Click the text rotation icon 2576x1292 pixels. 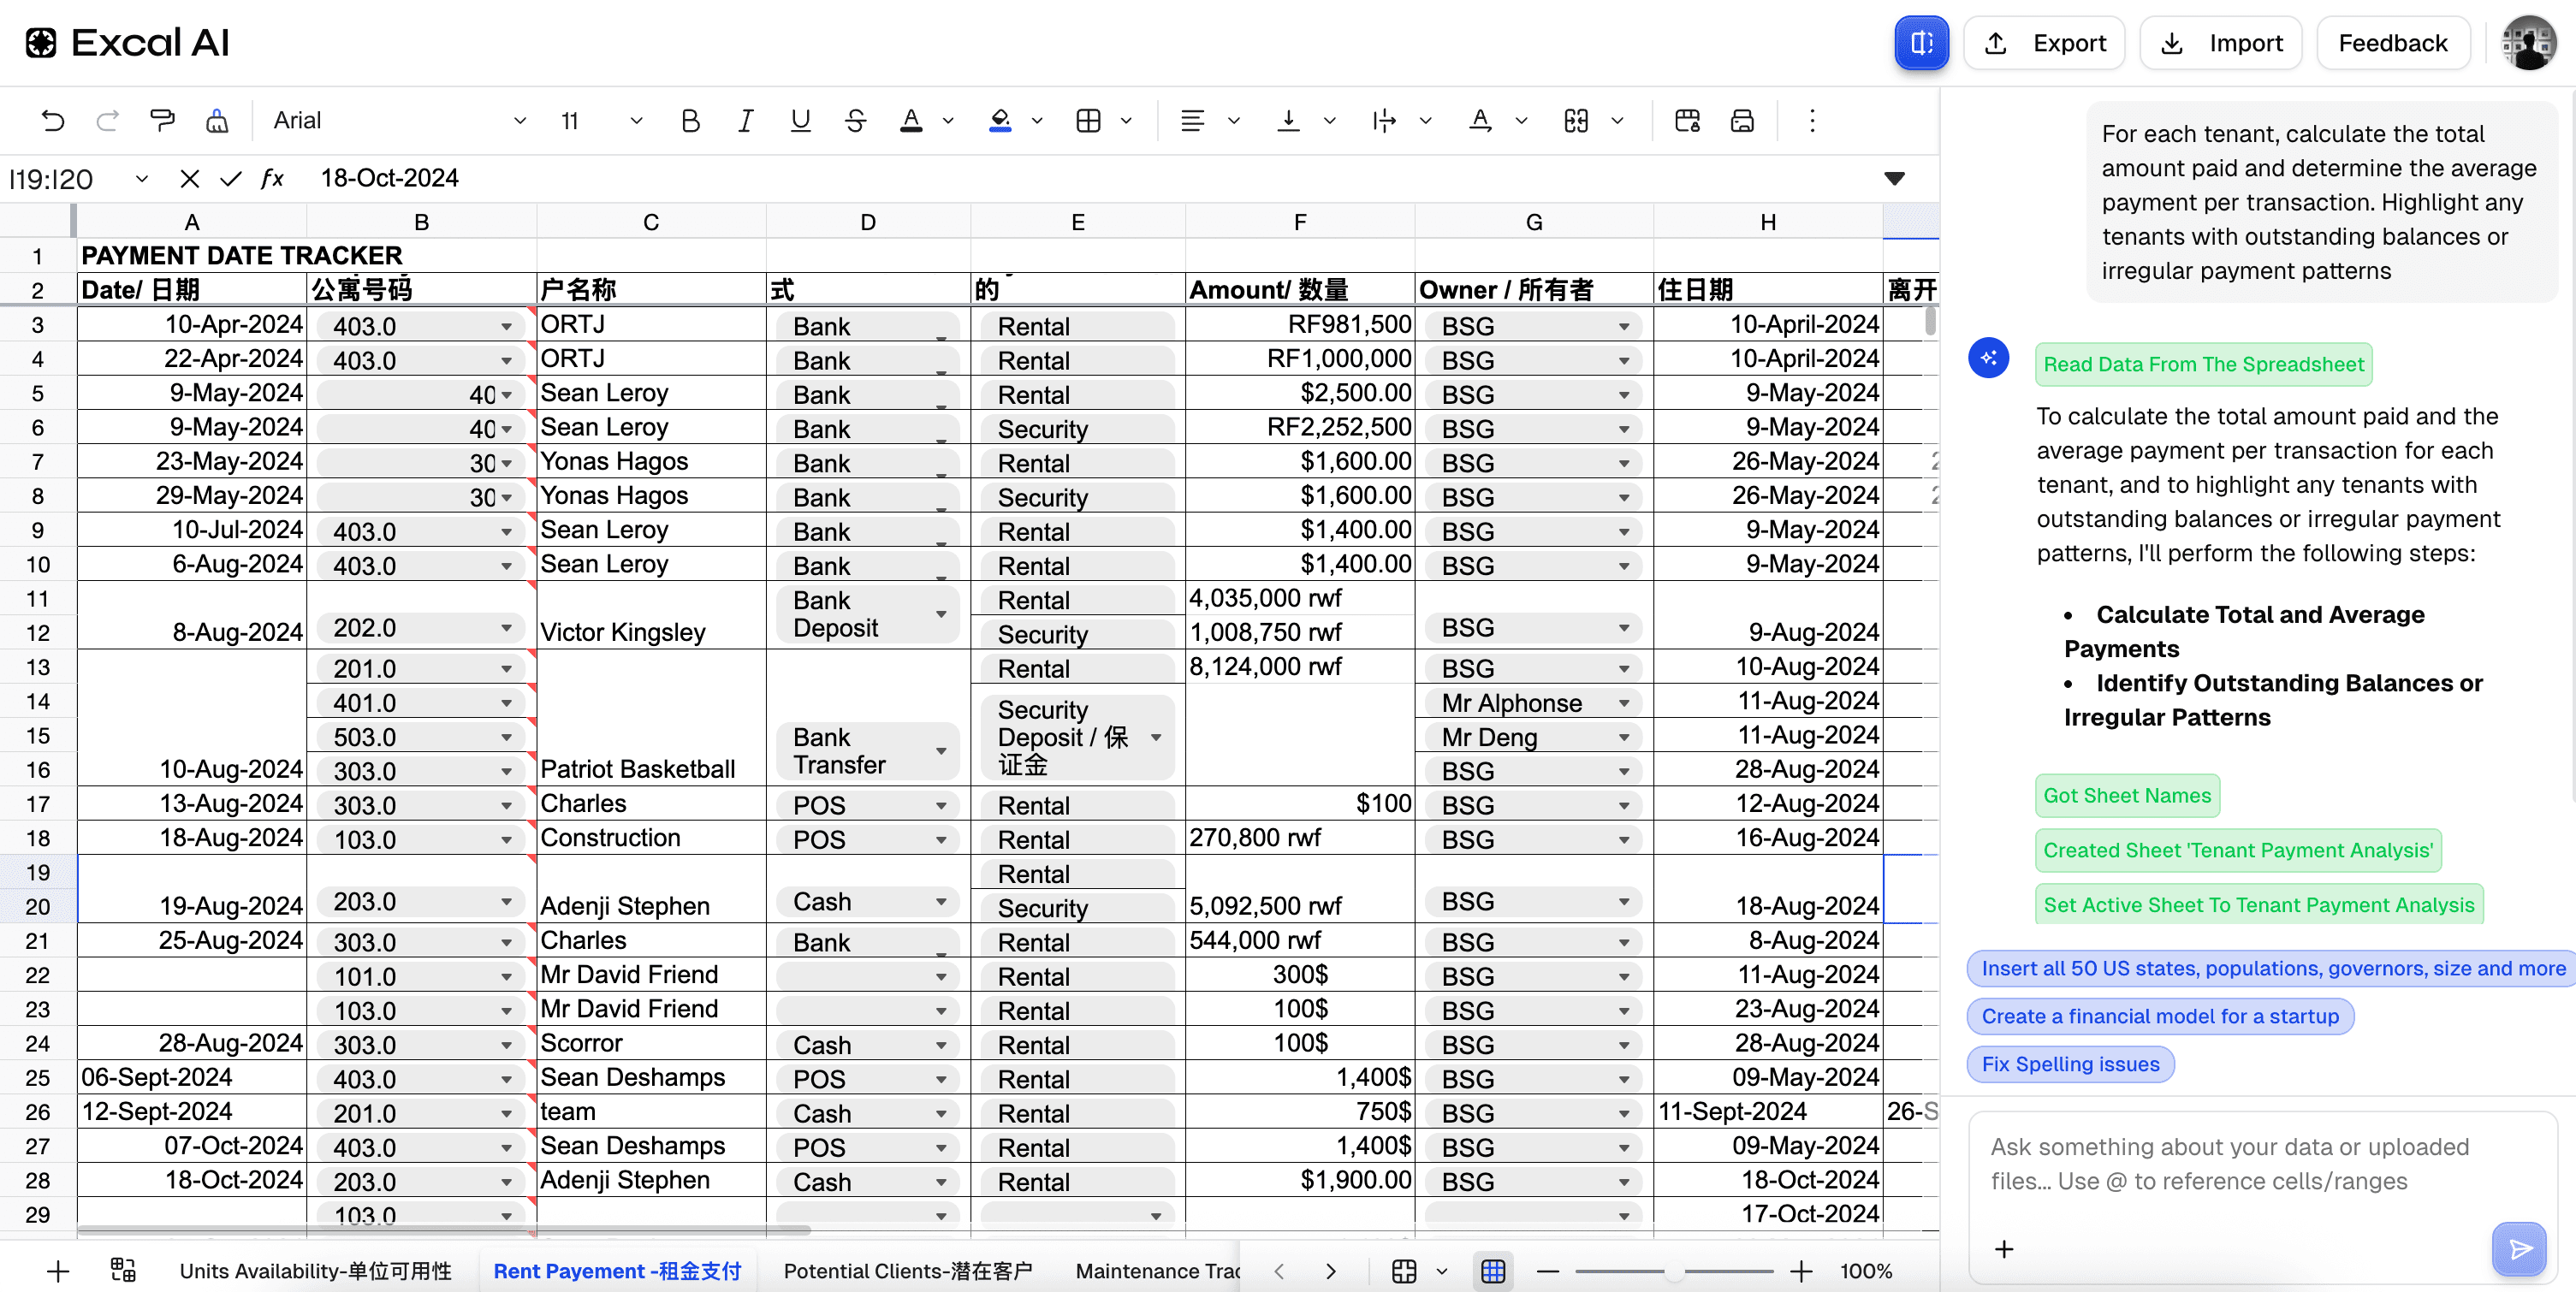point(1480,121)
